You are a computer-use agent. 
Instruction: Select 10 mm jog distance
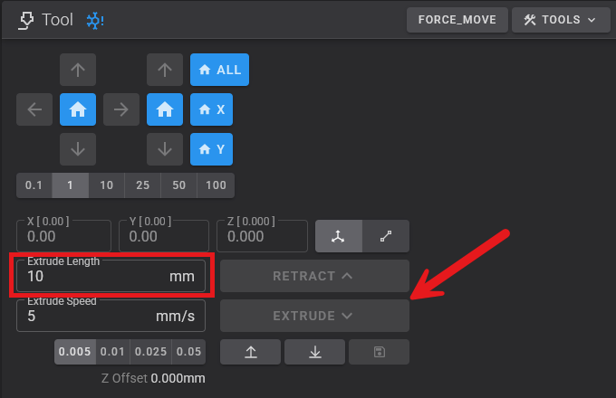point(106,185)
